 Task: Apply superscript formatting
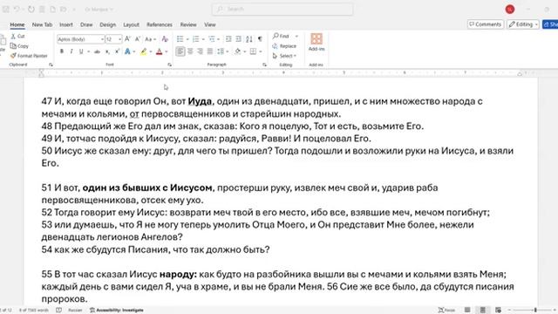click(x=117, y=51)
